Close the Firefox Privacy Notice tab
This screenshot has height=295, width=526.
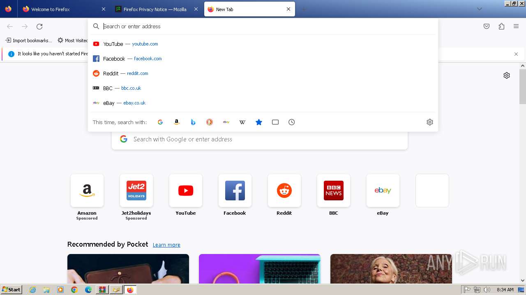196,9
